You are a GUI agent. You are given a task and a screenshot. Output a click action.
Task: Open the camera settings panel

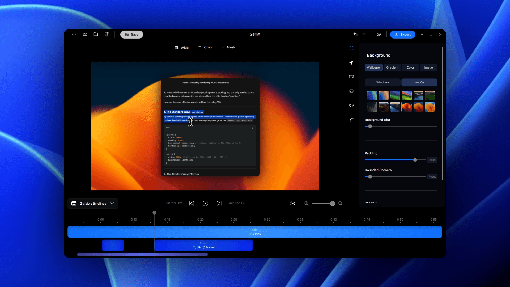tap(351, 77)
